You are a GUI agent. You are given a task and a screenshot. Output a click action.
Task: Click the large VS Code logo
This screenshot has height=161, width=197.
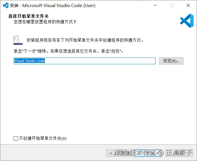tap(187, 21)
